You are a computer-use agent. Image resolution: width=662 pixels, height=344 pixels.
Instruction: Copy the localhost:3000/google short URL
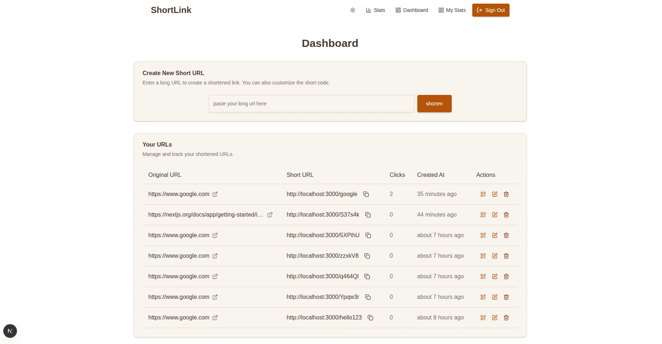click(366, 194)
